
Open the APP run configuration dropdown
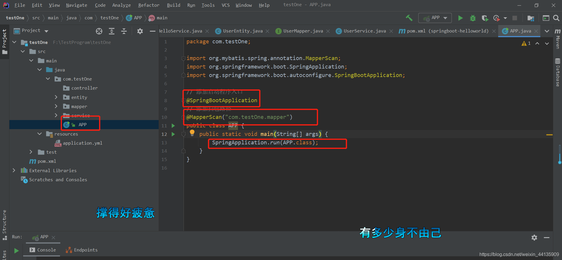click(435, 18)
